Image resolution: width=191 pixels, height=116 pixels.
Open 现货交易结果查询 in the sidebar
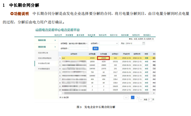pos(45,58)
